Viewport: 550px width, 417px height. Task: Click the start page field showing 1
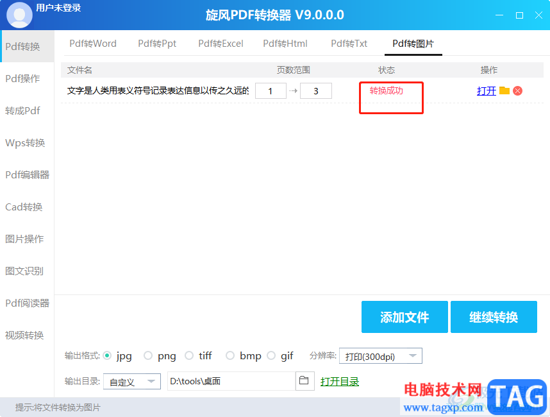pyautogui.click(x=271, y=91)
